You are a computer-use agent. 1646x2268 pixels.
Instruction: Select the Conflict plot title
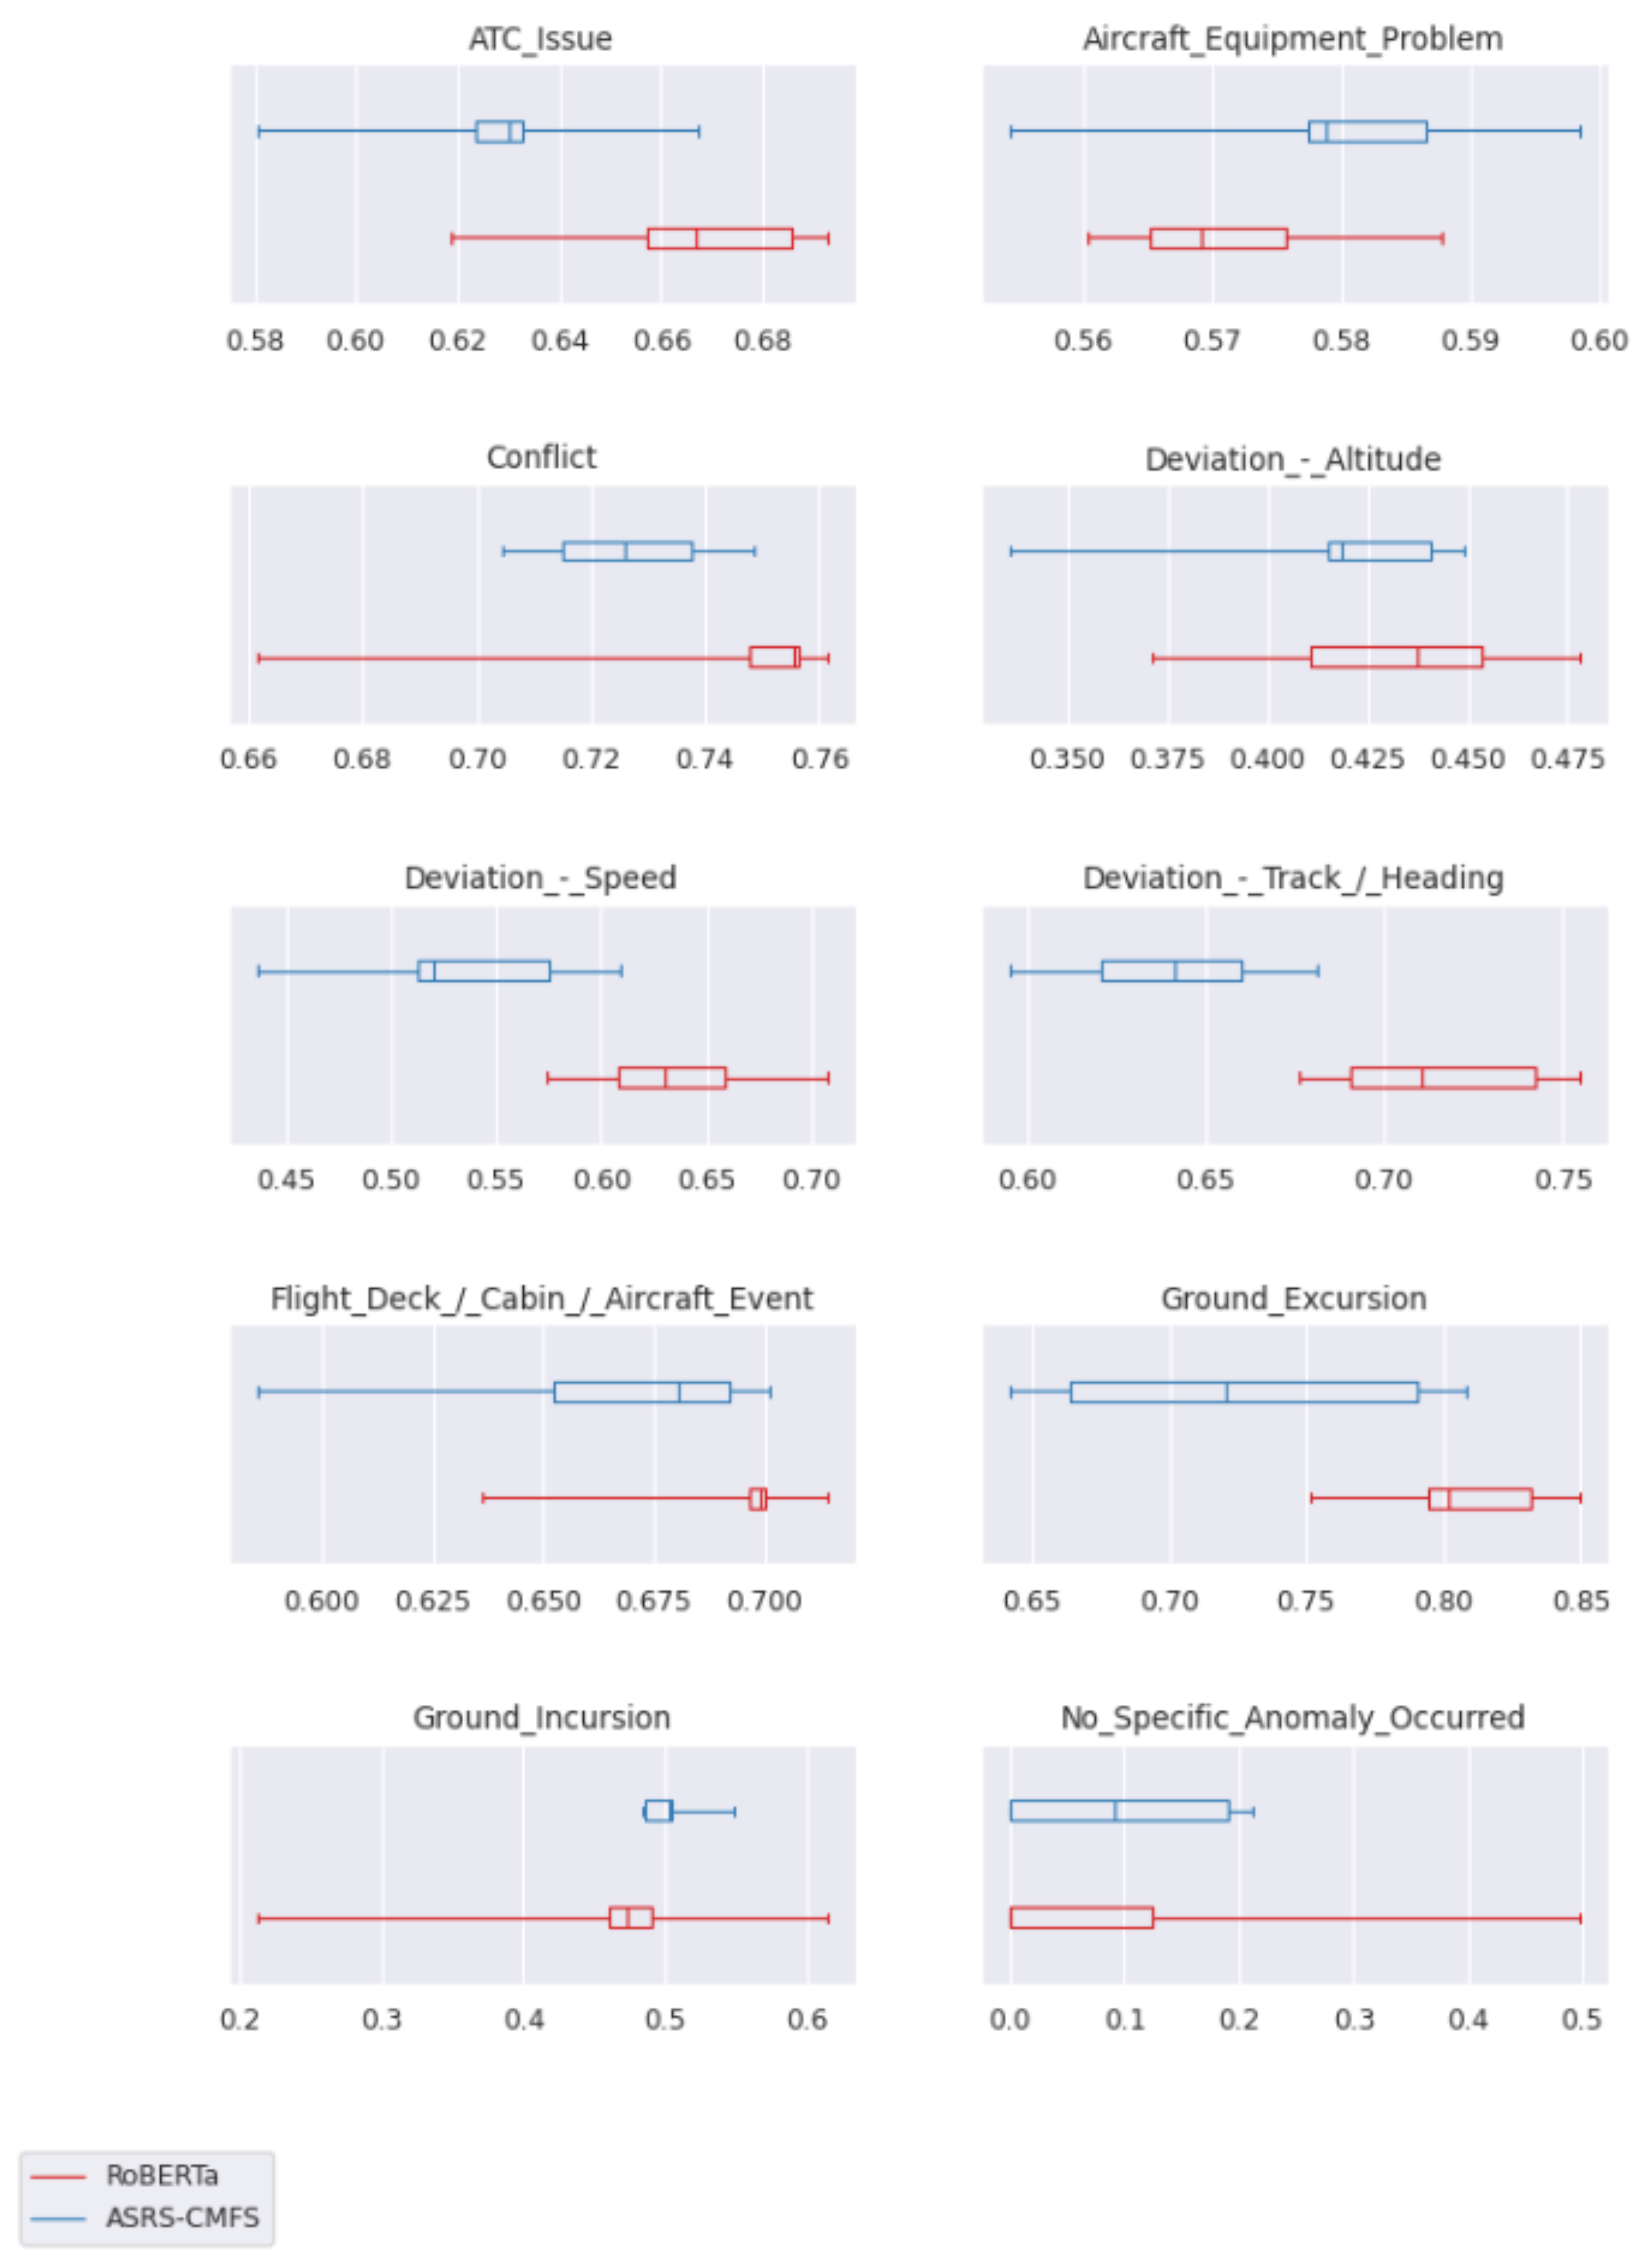541,457
